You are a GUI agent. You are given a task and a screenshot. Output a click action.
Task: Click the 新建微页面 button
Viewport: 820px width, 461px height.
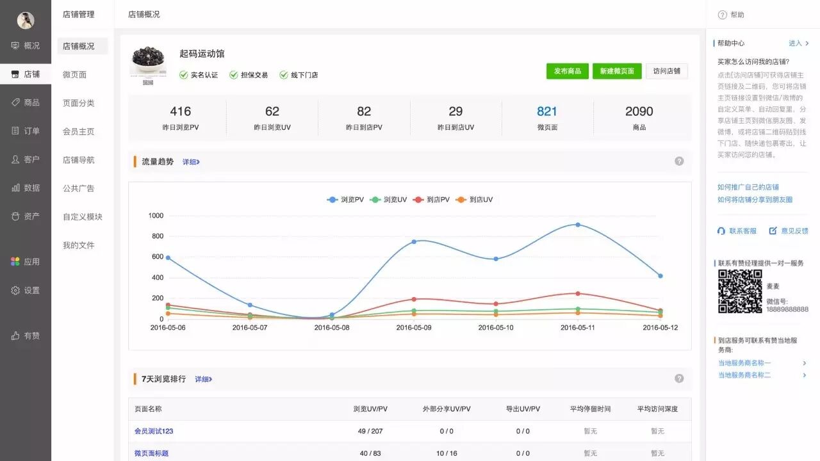(617, 71)
